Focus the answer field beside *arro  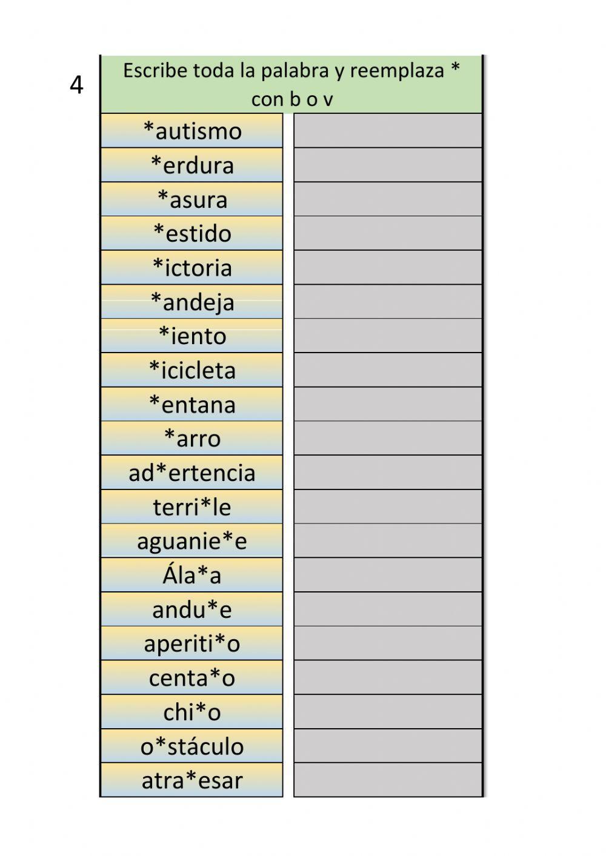(388, 438)
